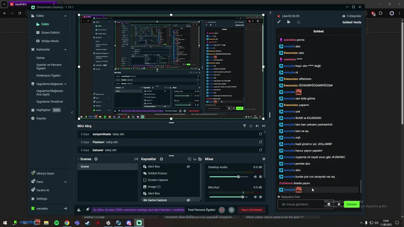
Task: Collapse the Uygulama Mağazası section
Action: 65,84
